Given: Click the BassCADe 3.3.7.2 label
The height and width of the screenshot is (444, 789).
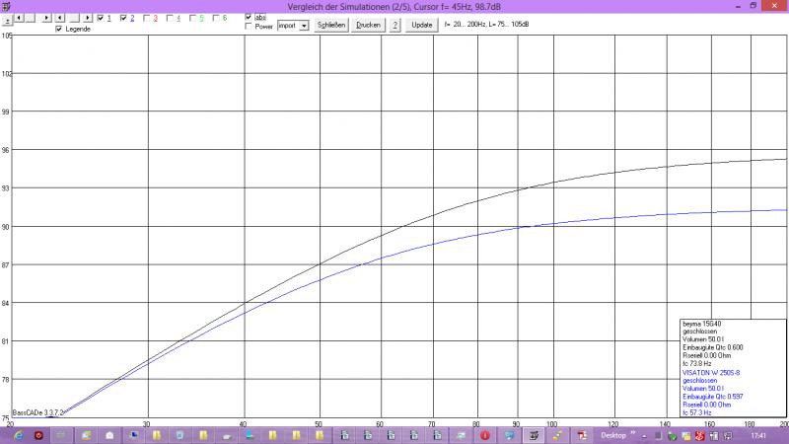Looking at the screenshot, I should [37, 412].
